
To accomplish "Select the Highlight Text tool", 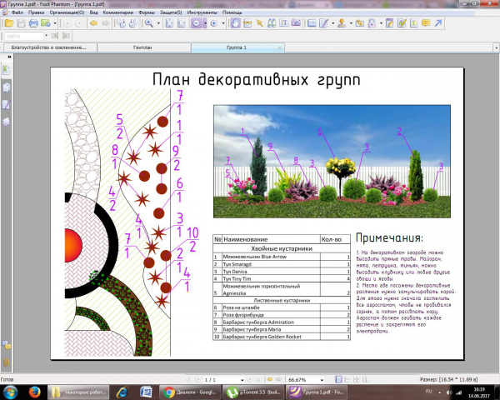I will (x=413, y=23).
